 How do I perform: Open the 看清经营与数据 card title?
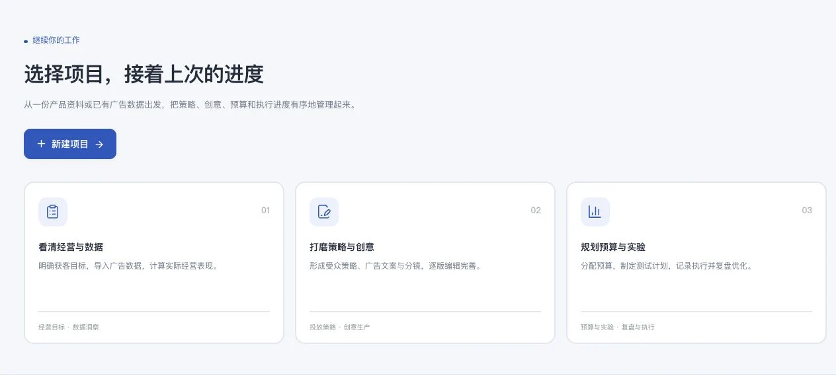pos(71,247)
